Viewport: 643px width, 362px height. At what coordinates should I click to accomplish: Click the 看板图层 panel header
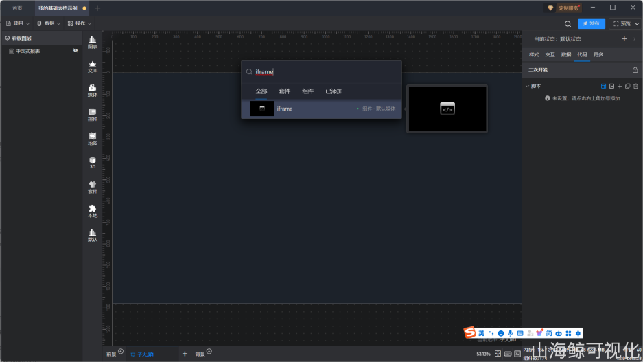click(43, 38)
